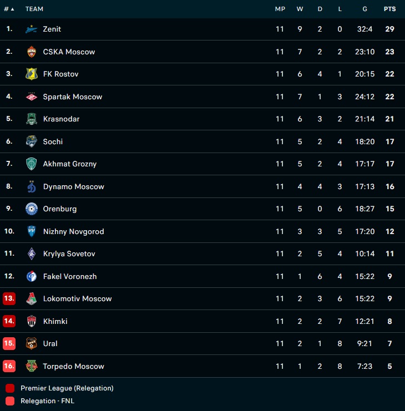405x411 pixels.
Task: Sort table by rank number column
Action: (9, 9)
